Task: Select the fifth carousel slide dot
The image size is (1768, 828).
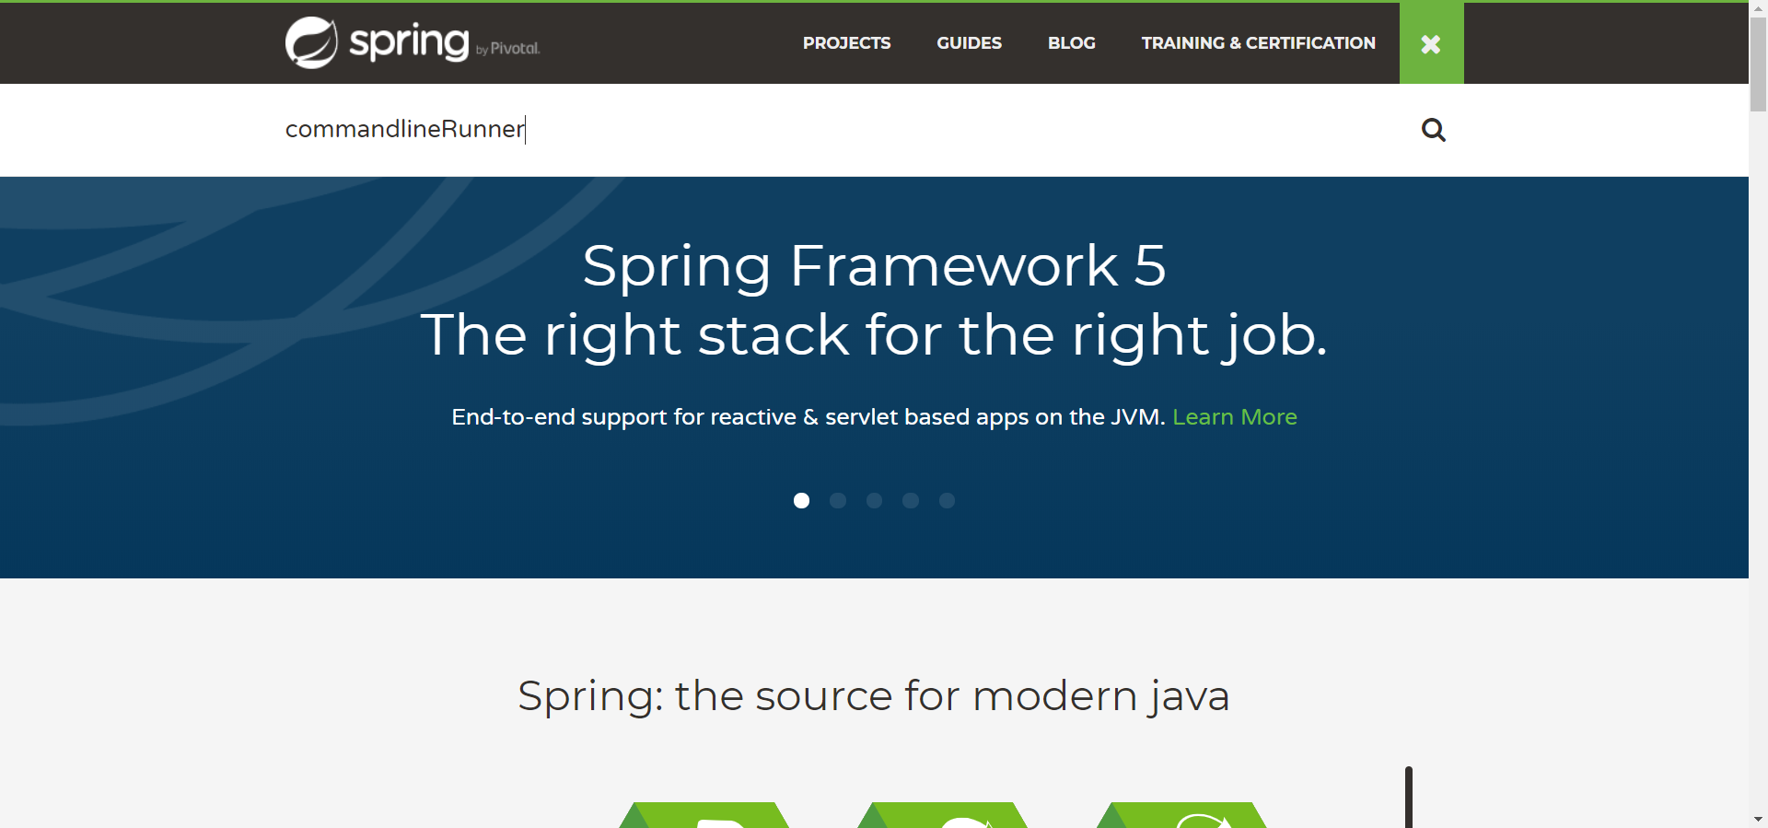Action: point(947,500)
